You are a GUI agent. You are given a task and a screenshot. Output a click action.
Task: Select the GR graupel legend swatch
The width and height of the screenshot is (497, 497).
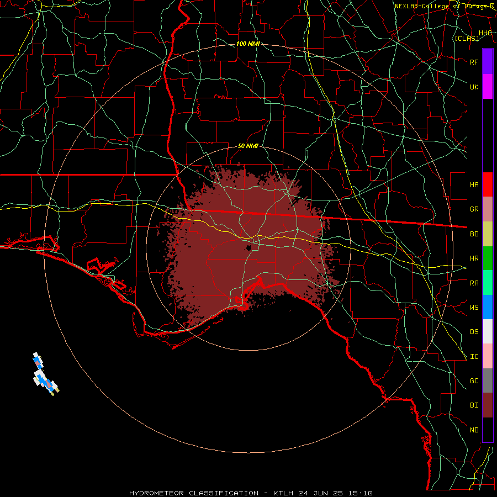coord(488,209)
